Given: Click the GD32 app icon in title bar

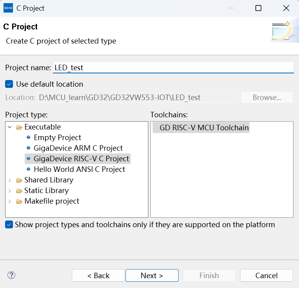Looking at the screenshot, I should coord(8,8).
